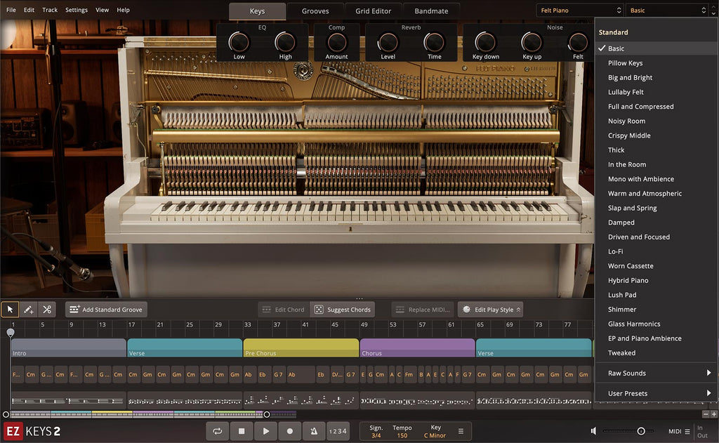Click the master volume slider handle
Screen dimensions: 719x443
pyautogui.click(x=641, y=431)
